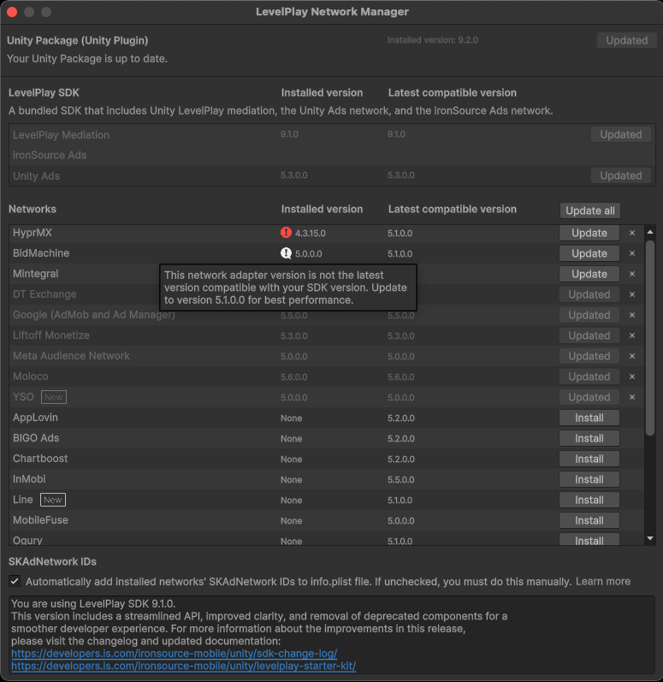The image size is (663, 682).
Task: Remove HyprMX using its X icon
Action: pos(632,233)
